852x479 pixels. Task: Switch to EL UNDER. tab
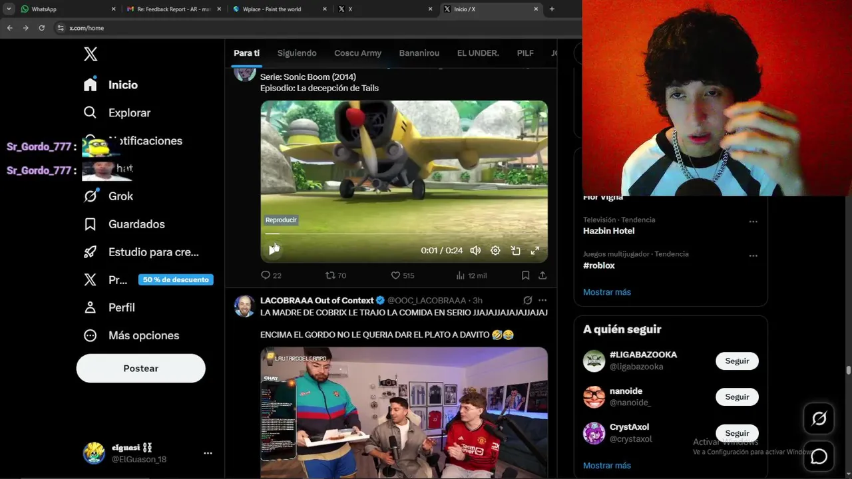pyautogui.click(x=478, y=53)
